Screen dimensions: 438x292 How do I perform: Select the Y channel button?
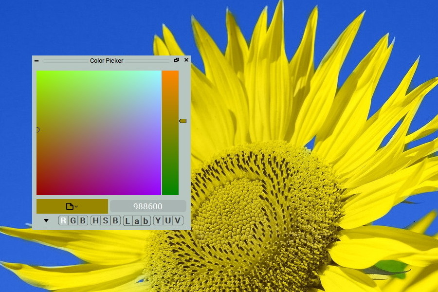coord(158,220)
